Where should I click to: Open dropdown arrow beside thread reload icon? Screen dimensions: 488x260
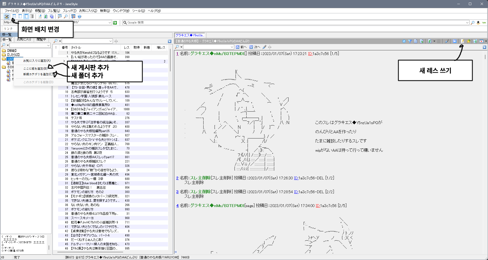tap(434, 41)
